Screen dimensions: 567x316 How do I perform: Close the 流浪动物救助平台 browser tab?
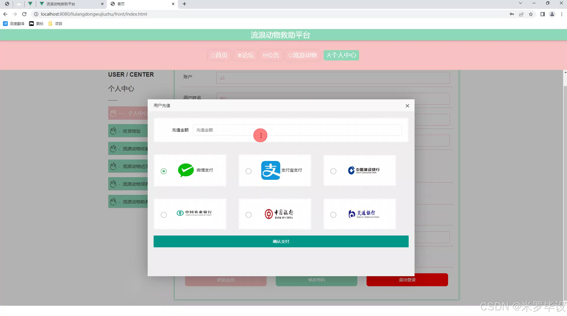click(x=102, y=4)
